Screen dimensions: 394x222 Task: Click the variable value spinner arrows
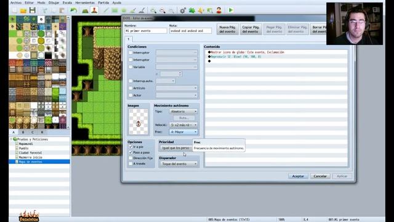(180, 74)
